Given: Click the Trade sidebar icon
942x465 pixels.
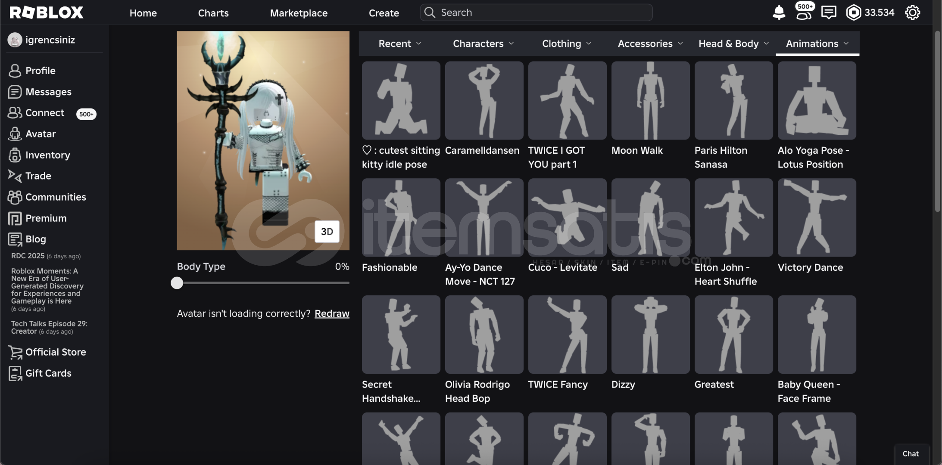Looking at the screenshot, I should pos(15,176).
